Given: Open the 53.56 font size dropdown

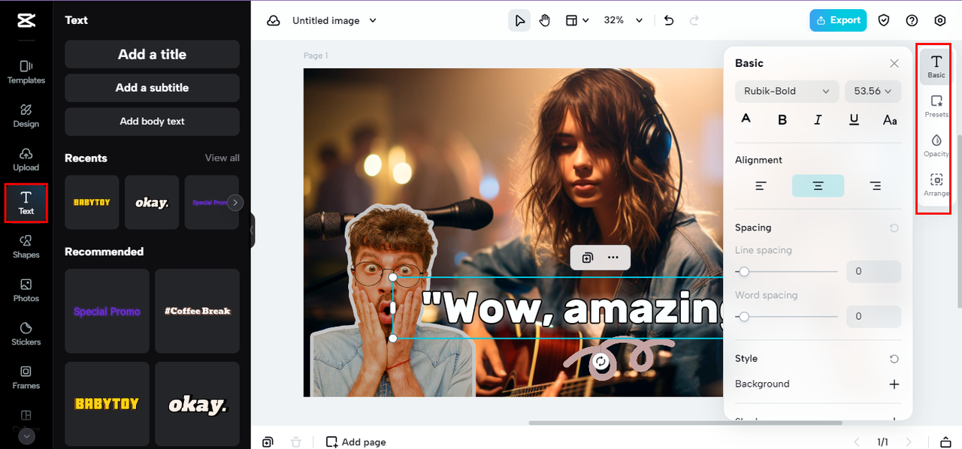Looking at the screenshot, I should click(x=873, y=91).
